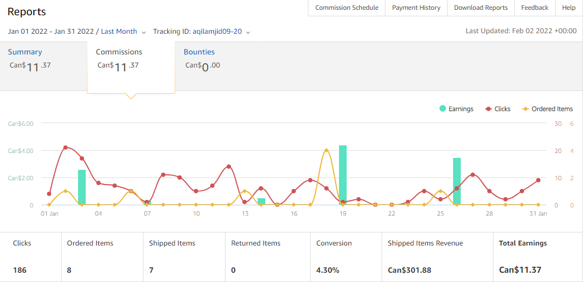Select the 03 Jan earnings bar
Viewport: 583px width, 282px height.
pos(82,187)
